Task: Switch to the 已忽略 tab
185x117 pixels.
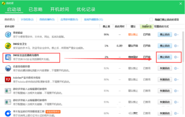Action: tap(36, 9)
